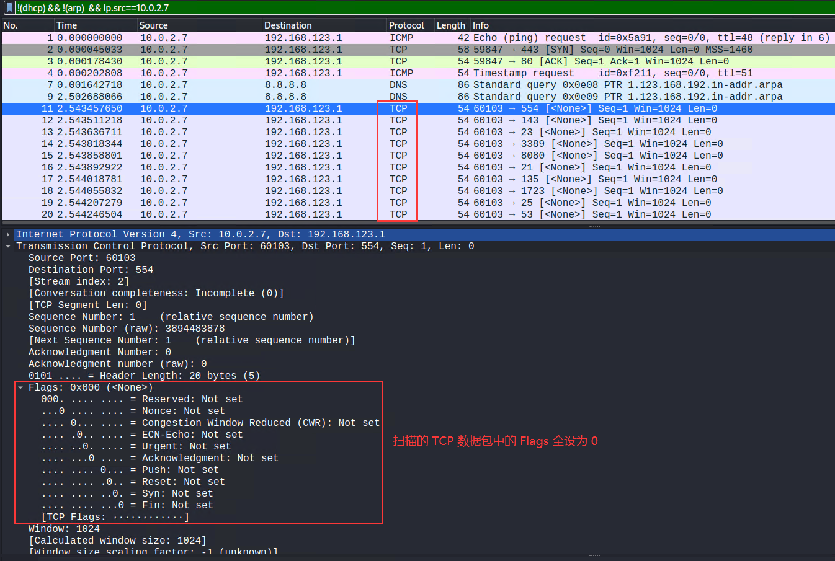Select packet 15 to port 8080
The image size is (835, 561).
point(417,156)
